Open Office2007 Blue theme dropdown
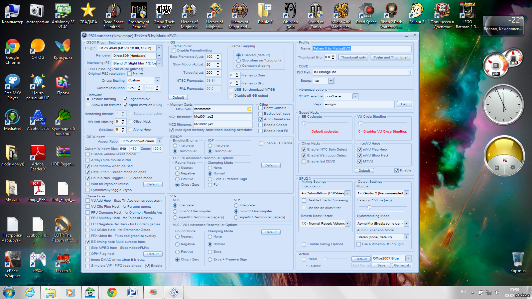The image size is (532, 299). (408, 258)
